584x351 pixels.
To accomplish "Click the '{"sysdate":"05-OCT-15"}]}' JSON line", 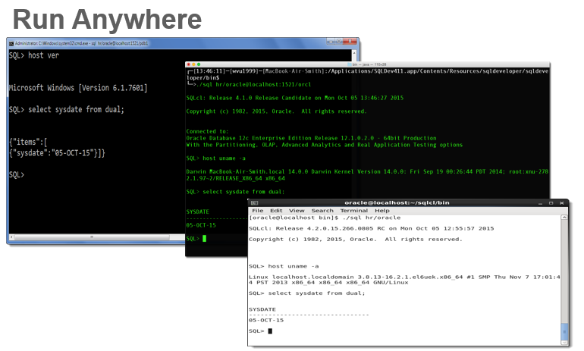I will tap(58, 153).
